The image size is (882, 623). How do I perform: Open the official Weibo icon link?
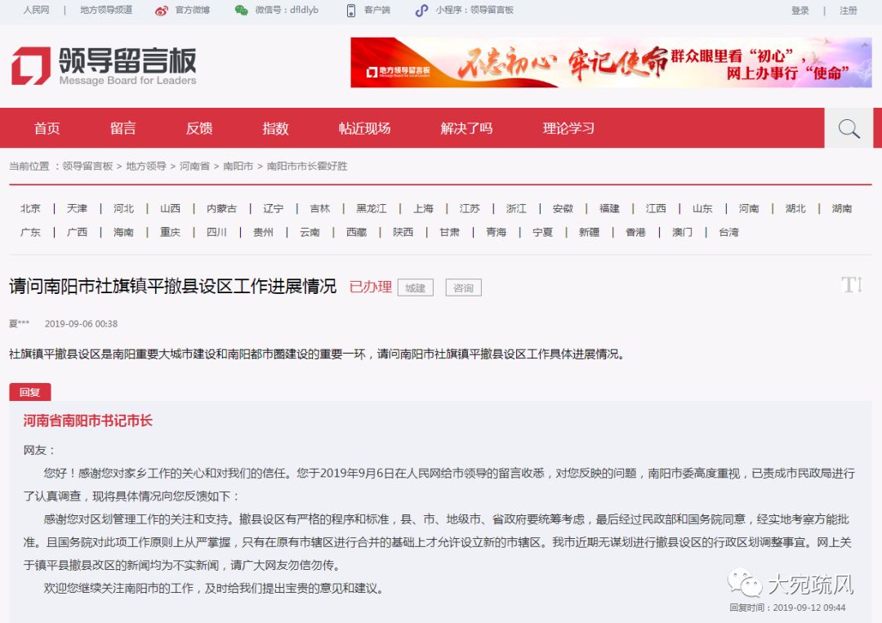162,11
